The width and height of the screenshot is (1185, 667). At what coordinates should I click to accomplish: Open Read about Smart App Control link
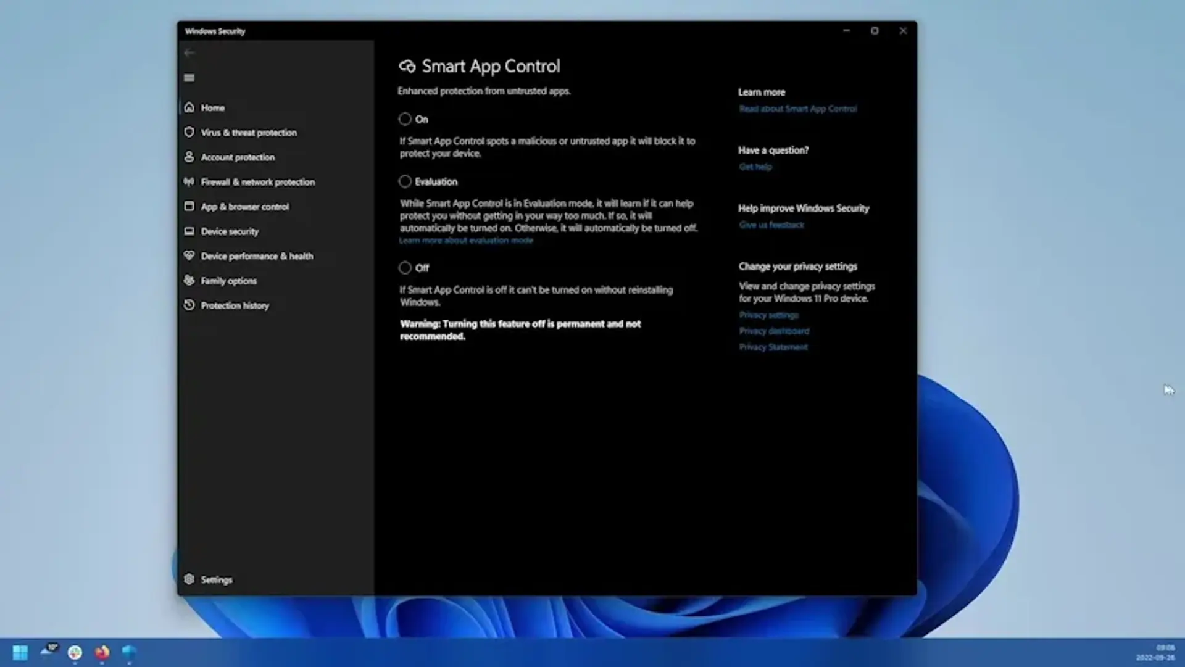pos(797,109)
